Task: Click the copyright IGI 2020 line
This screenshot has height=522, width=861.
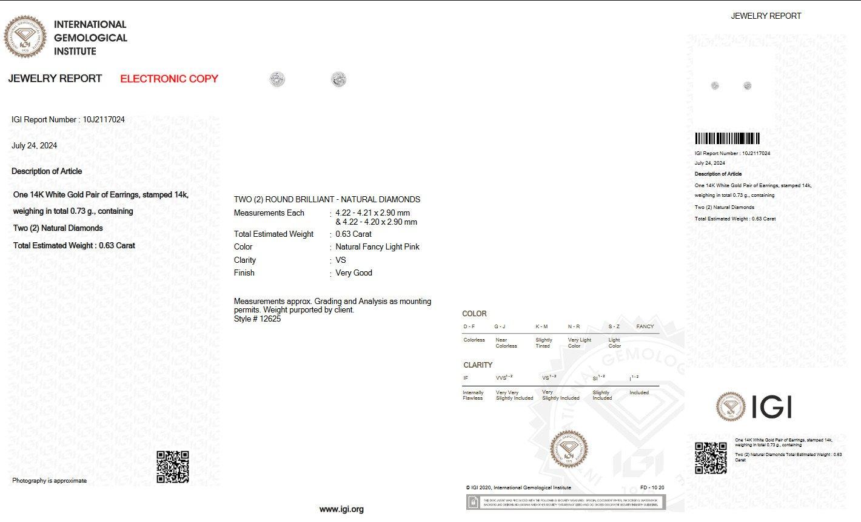Action: click(x=518, y=487)
